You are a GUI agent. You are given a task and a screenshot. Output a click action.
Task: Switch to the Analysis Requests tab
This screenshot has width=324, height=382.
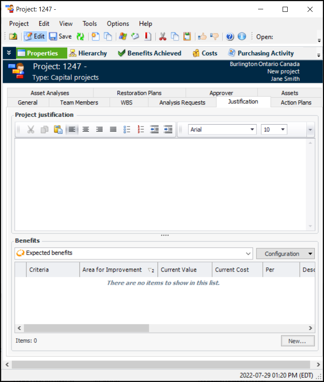click(x=182, y=102)
